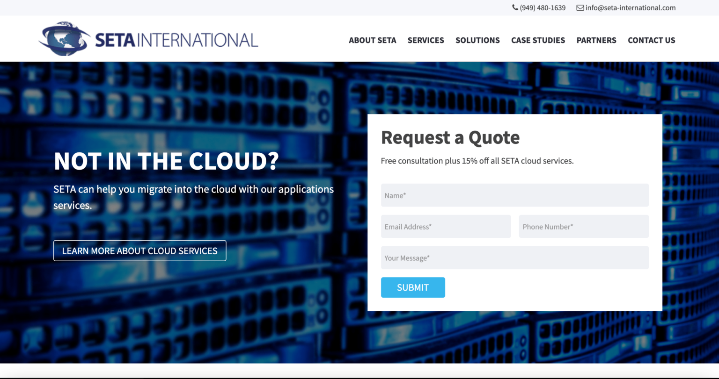
Task: Click the Your Message field
Action: pyautogui.click(x=515, y=257)
